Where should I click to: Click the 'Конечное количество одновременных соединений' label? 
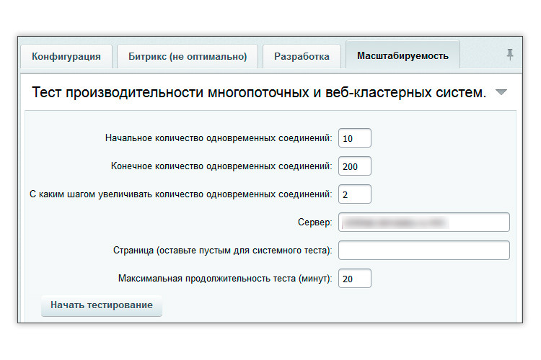(221, 166)
